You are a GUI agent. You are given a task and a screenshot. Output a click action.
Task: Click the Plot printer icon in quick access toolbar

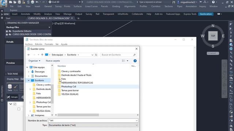pos(33,2)
